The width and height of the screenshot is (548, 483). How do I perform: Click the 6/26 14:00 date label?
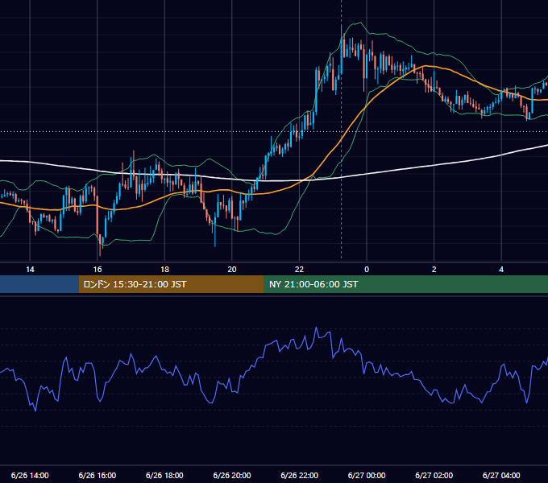[30, 475]
